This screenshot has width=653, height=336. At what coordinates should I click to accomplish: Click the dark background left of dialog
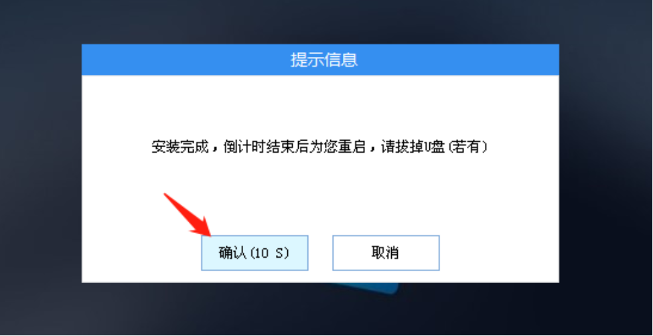(41, 167)
